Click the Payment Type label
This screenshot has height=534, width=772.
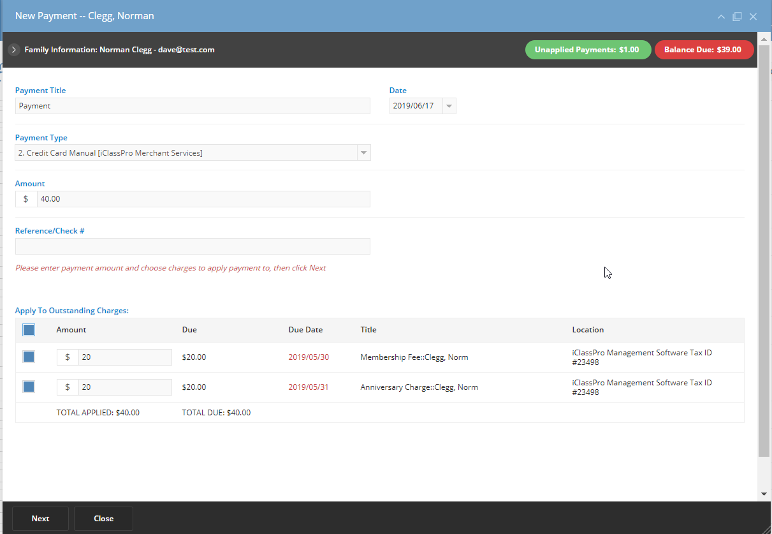[41, 138]
